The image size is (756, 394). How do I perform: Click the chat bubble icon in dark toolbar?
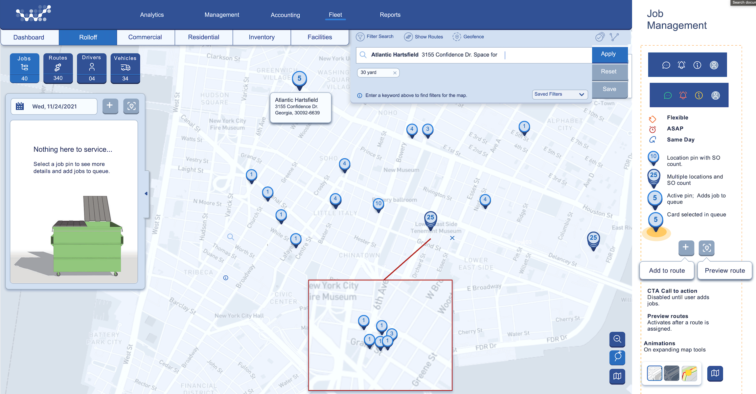click(666, 65)
